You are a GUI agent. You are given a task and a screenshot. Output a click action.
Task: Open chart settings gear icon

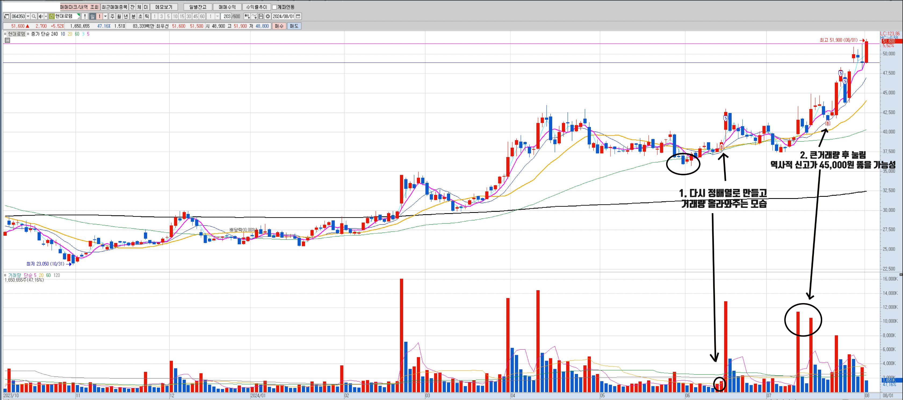coord(268,16)
